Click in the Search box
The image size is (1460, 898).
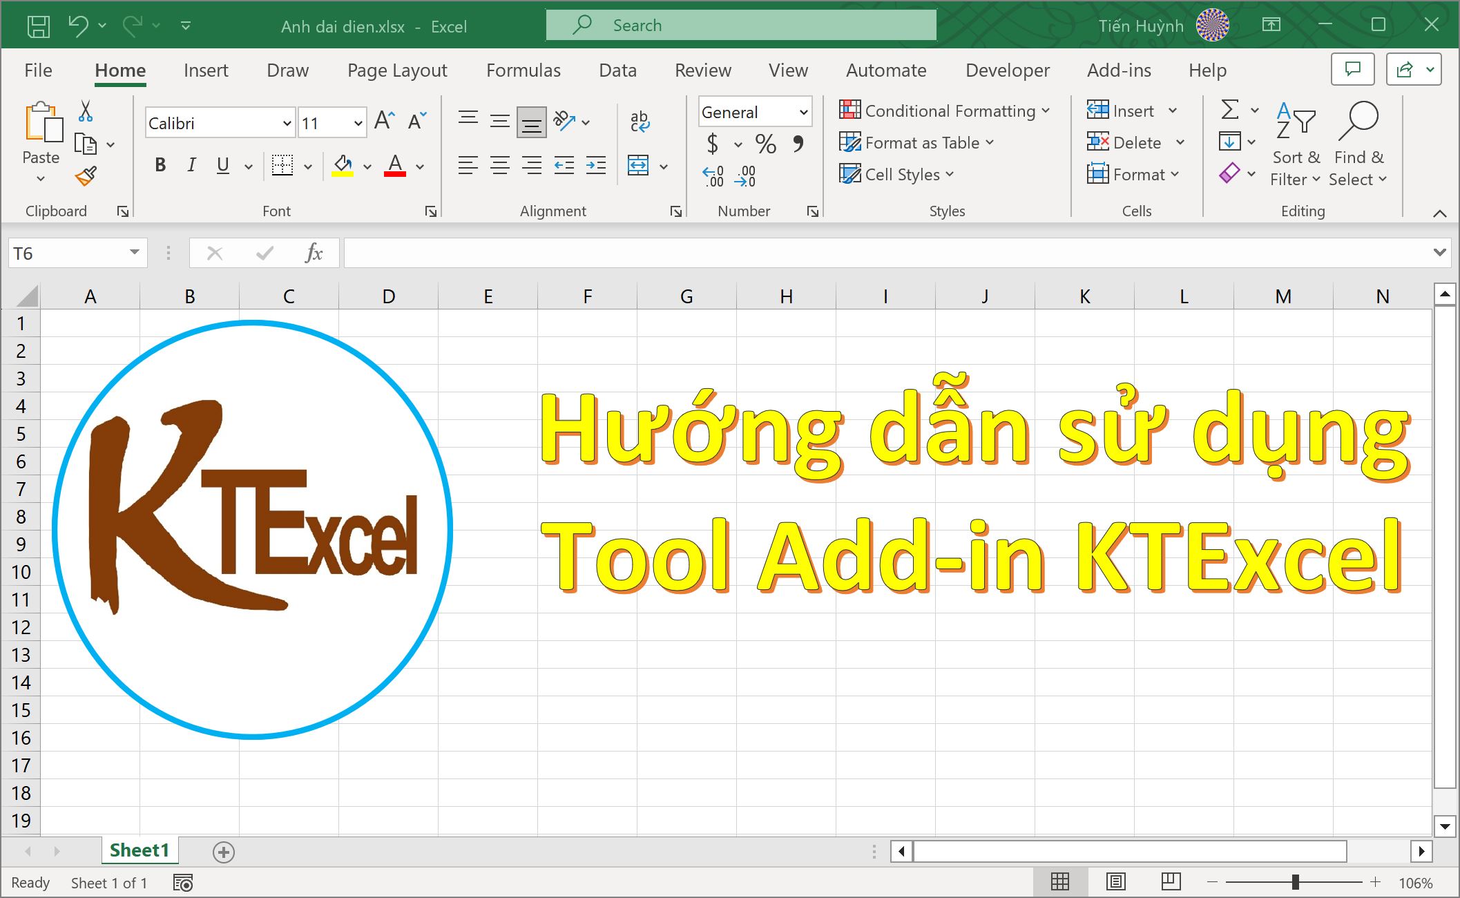741,26
